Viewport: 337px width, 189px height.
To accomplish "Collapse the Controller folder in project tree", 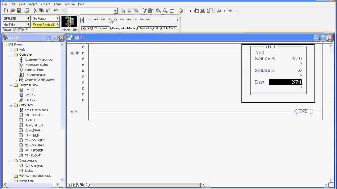I will [x=11, y=55].
